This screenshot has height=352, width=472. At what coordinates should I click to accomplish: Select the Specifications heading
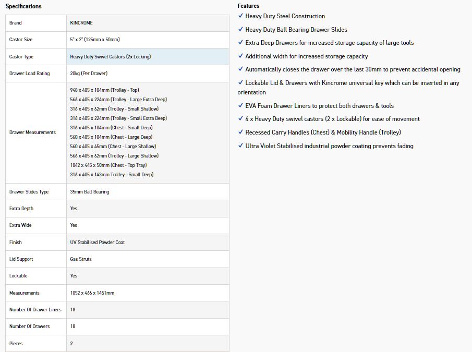click(23, 6)
